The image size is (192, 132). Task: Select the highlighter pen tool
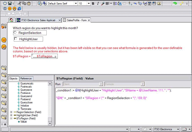[103, 4]
